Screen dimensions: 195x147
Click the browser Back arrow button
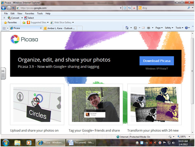3,8
